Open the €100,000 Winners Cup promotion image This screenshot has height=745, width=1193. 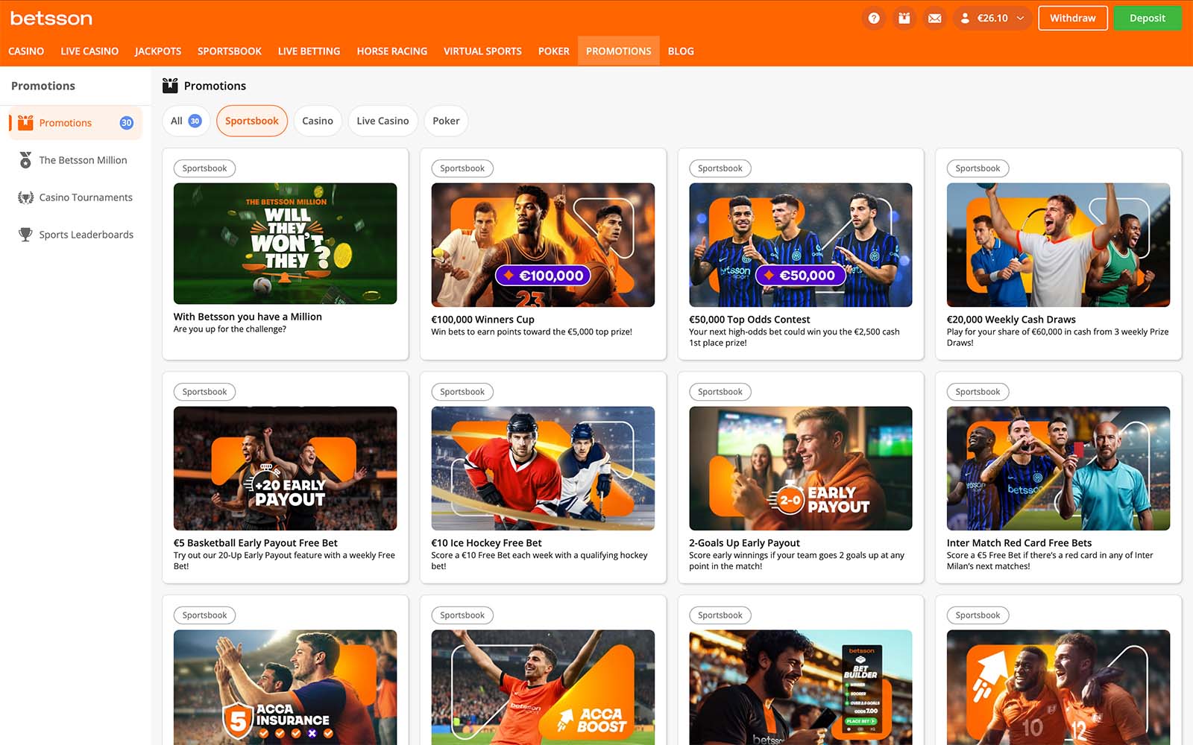(x=543, y=245)
